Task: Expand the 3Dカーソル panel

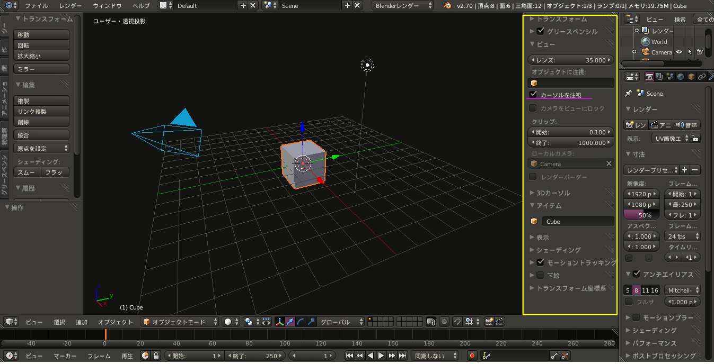Action: [x=550, y=193]
